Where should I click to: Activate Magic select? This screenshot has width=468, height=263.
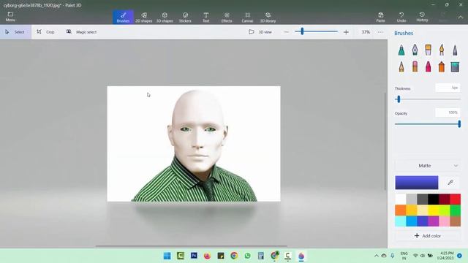coord(81,32)
